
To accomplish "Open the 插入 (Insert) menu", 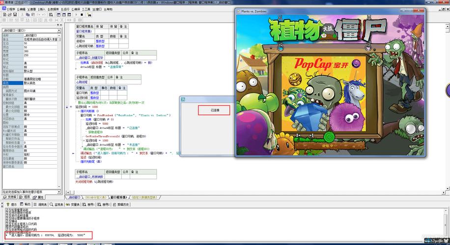I will click(x=42, y=9).
